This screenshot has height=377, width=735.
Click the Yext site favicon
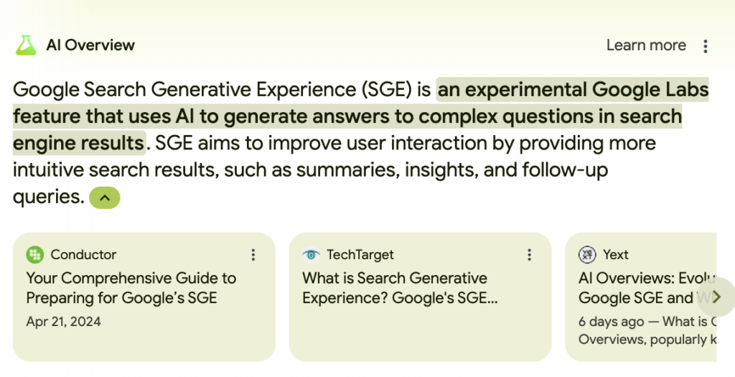click(587, 255)
